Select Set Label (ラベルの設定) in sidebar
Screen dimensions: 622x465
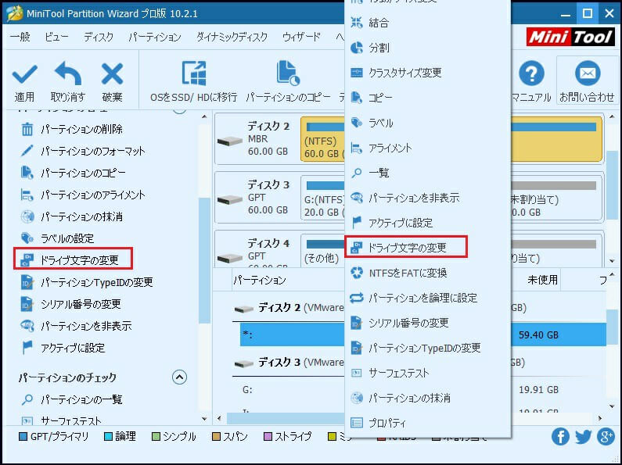coord(58,238)
